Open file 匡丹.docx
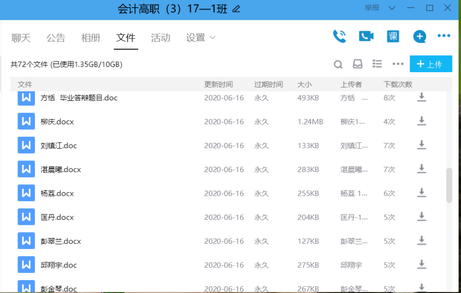 57,217
